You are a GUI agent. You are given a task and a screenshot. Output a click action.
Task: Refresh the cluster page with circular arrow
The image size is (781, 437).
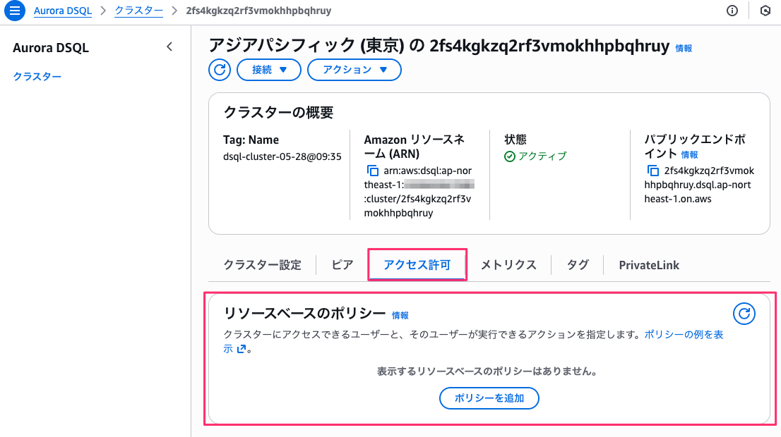tap(220, 70)
